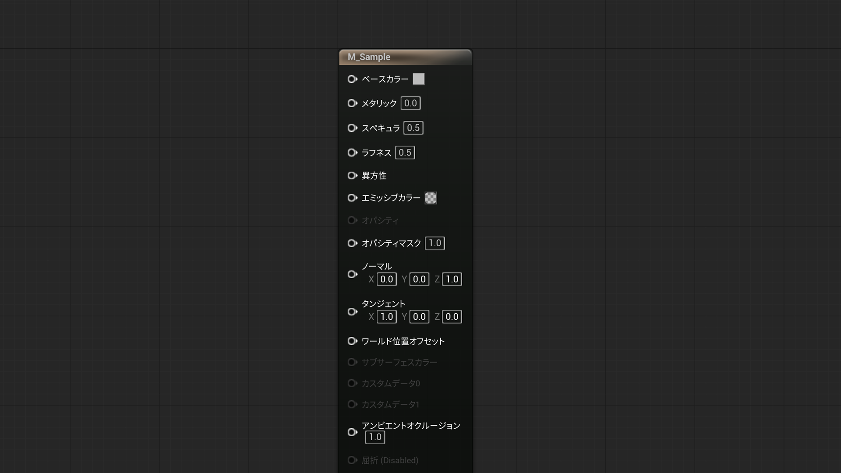Open the エミッシブカラー checkered color swatch
Screen dimensions: 841x473
[431, 198]
